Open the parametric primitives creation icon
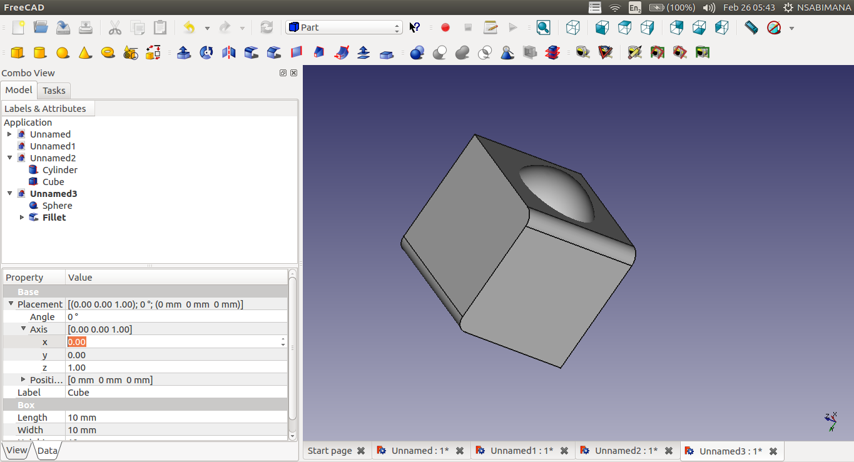The image size is (854, 462). 130,53
